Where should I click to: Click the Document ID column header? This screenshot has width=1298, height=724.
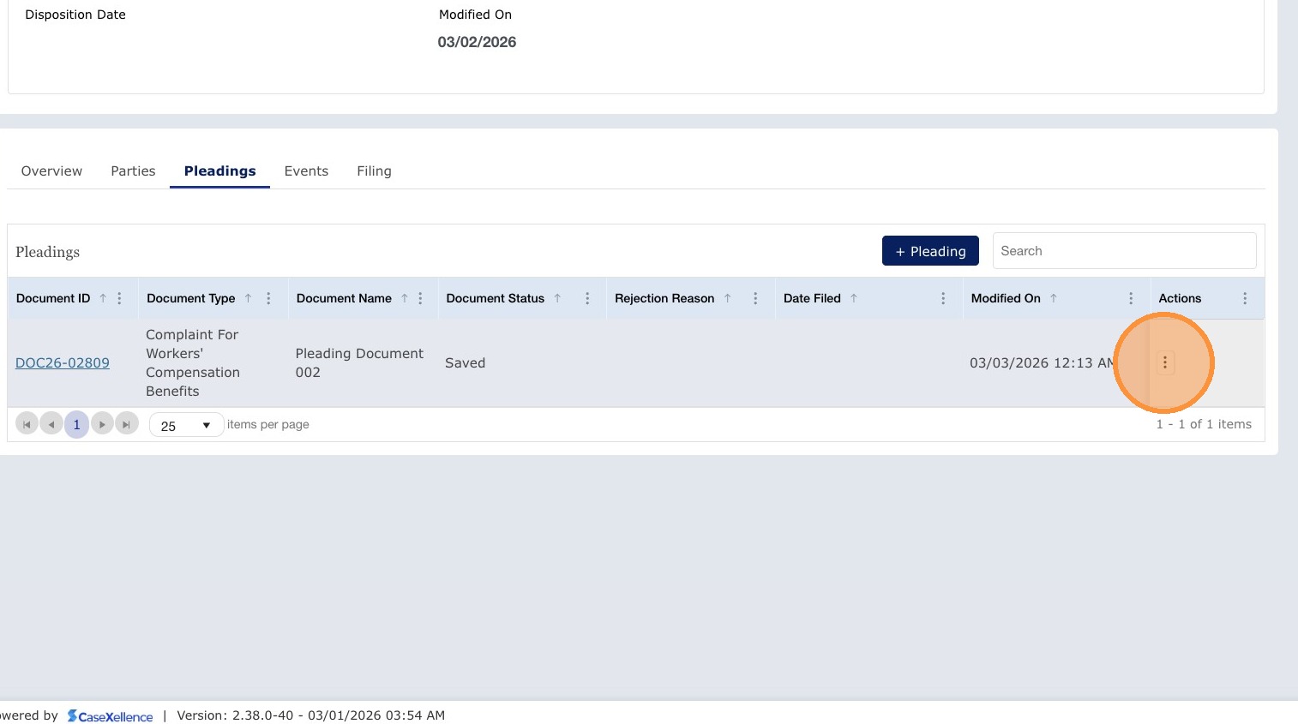click(53, 298)
